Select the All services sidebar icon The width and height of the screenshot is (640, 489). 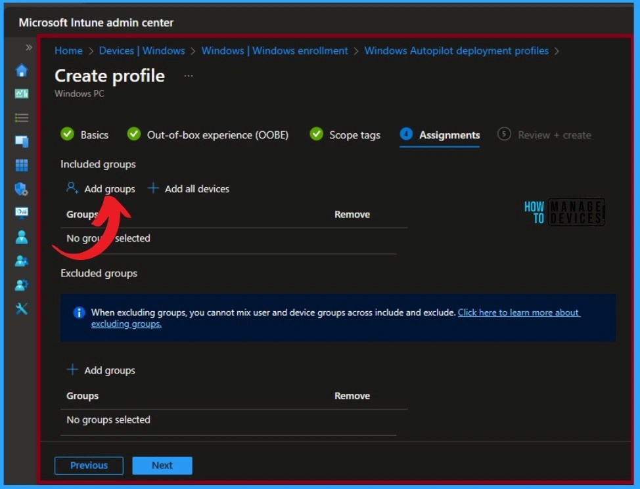click(x=21, y=117)
